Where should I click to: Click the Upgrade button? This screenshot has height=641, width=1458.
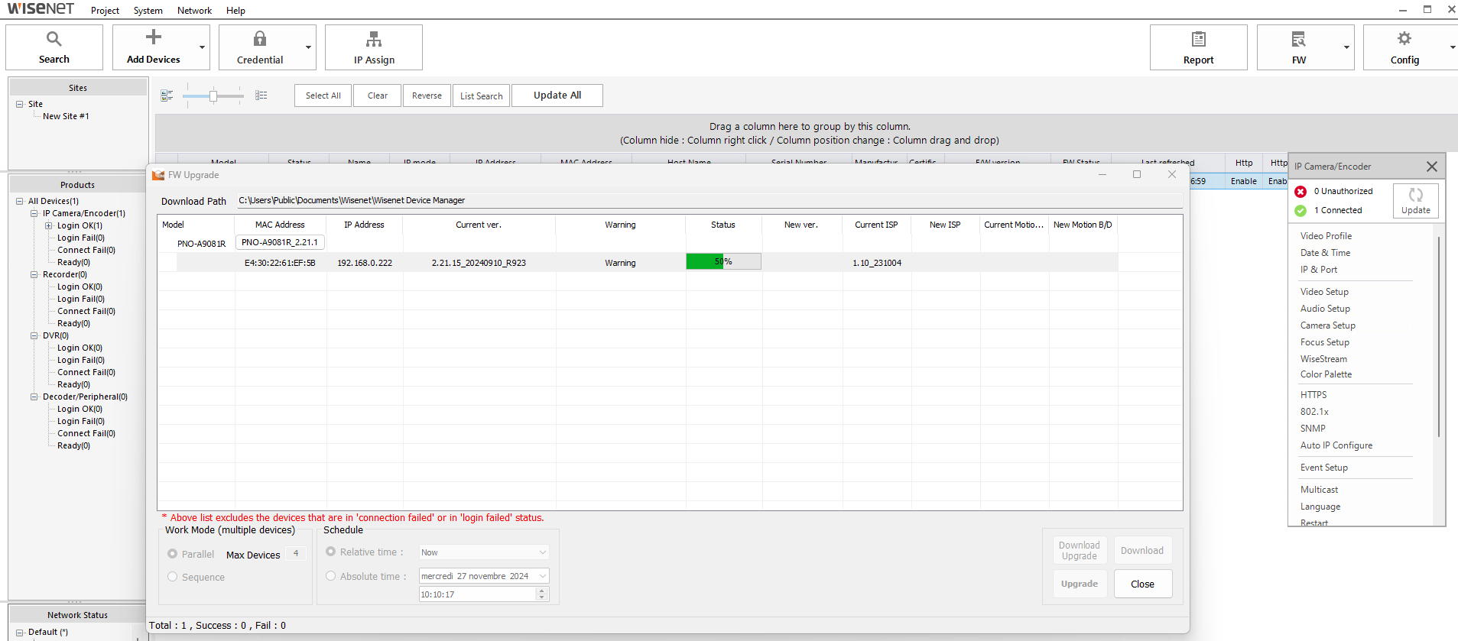1079,584
